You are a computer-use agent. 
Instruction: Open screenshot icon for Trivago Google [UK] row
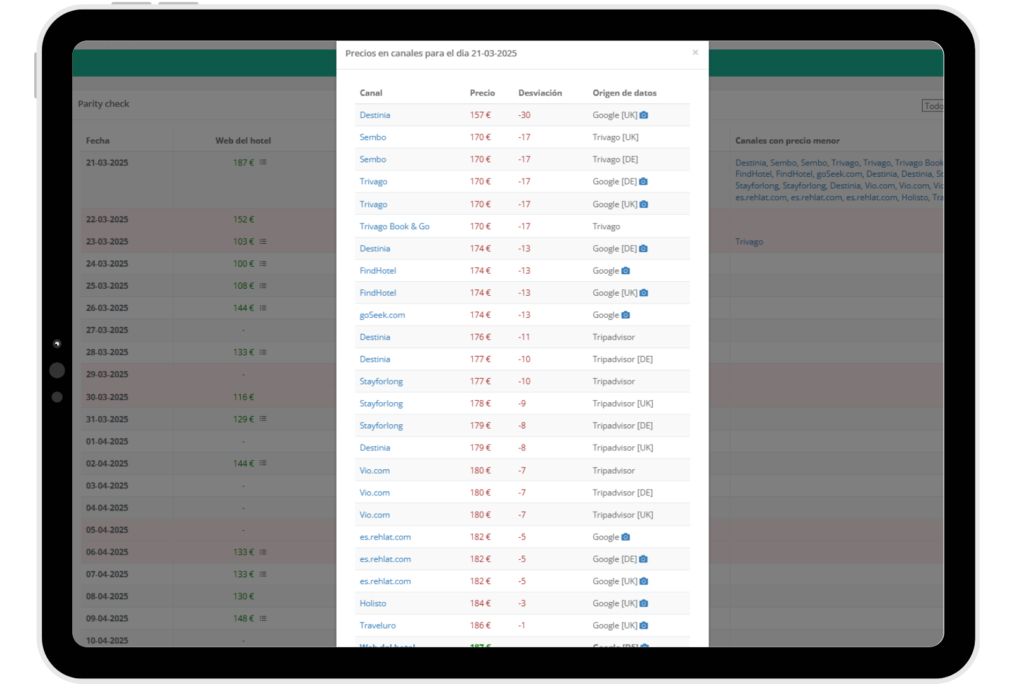pyautogui.click(x=644, y=205)
